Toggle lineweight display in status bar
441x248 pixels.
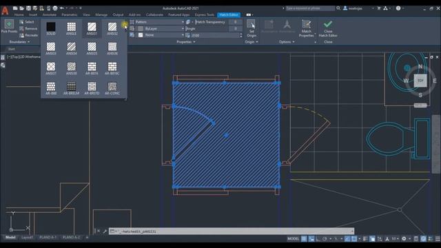pyautogui.click(x=365, y=239)
